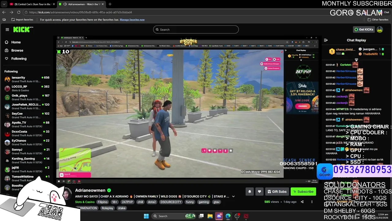Click top gifter chase_timid in leaderboard
The image size is (392, 221).
pos(342,52)
